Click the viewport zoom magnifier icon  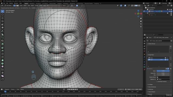pyautogui.click(x=141, y=19)
